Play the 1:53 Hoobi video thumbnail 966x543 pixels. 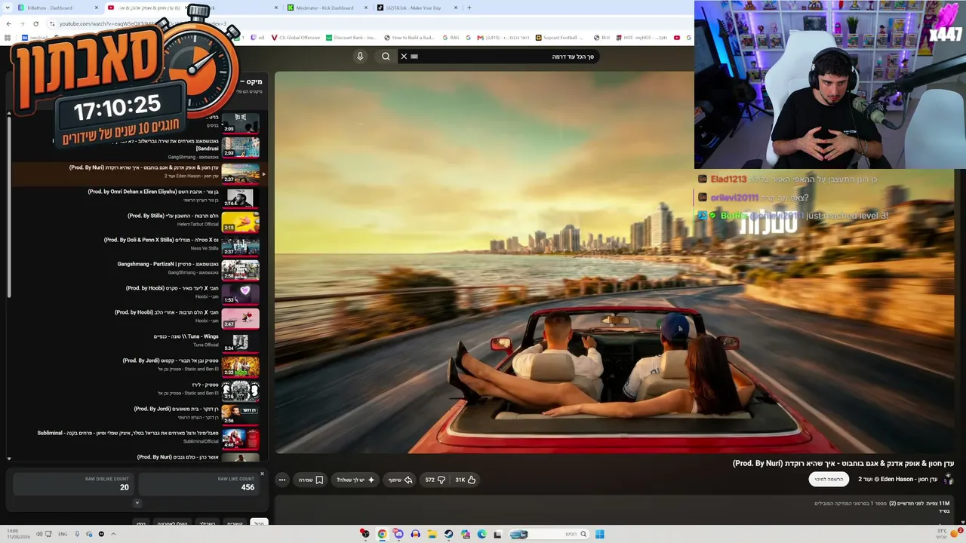240,294
